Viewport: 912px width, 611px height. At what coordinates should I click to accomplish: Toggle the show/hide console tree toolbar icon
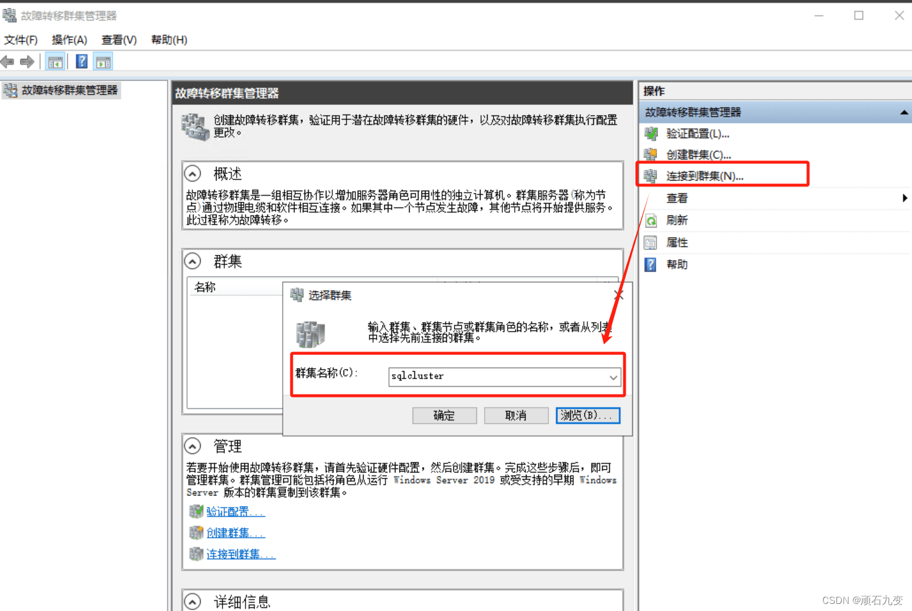(x=55, y=62)
